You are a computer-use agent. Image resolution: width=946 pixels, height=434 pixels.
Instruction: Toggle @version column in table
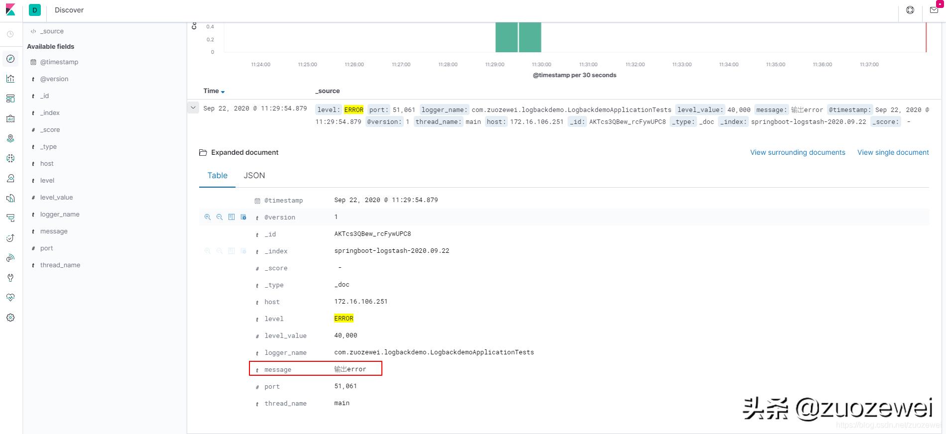[232, 217]
